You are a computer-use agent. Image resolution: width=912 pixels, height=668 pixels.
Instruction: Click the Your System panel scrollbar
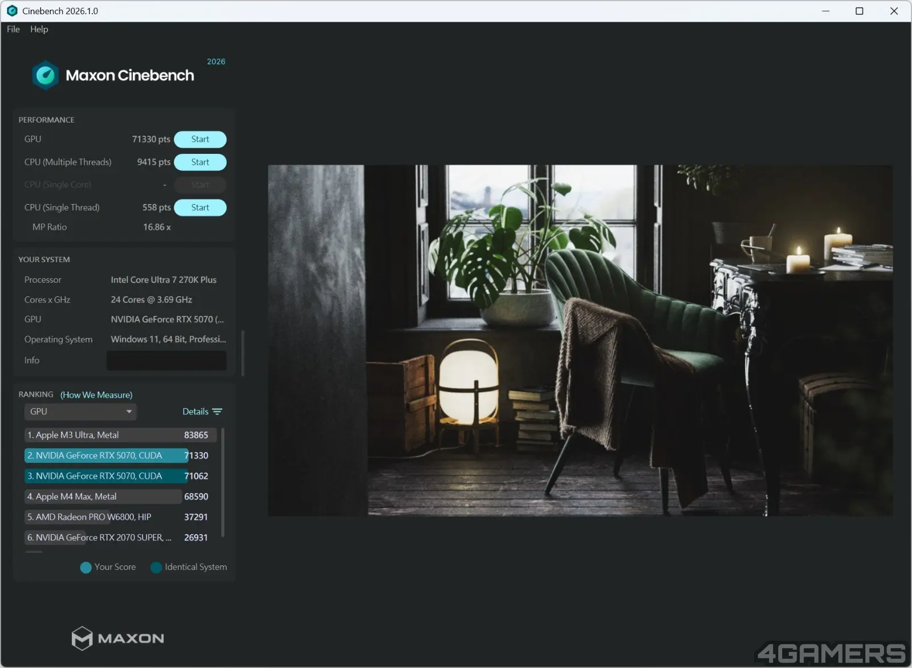pos(243,353)
